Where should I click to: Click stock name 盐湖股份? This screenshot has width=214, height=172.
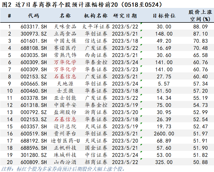tap(65, 112)
